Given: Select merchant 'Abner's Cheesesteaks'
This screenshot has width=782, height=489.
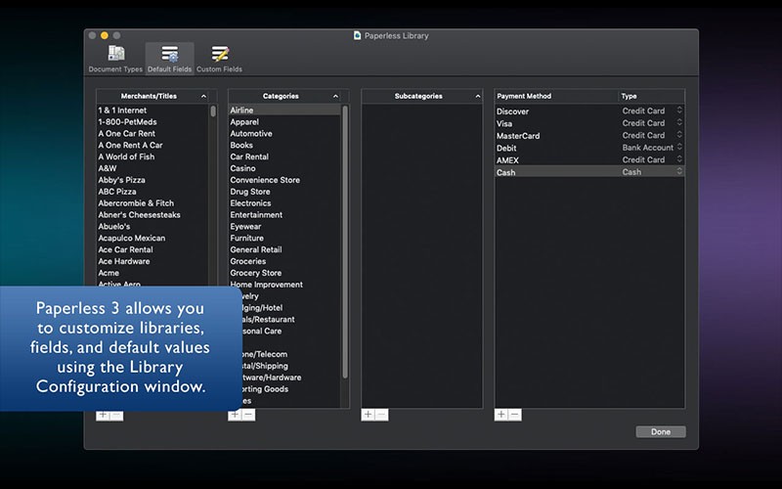Looking at the screenshot, I should (152, 214).
